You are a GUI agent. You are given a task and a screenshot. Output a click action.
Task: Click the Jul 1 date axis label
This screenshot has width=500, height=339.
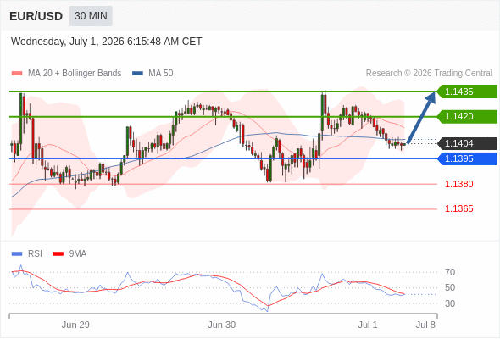(x=368, y=325)
